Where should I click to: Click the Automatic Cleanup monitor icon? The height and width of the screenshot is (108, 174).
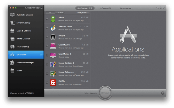(12, 15)
